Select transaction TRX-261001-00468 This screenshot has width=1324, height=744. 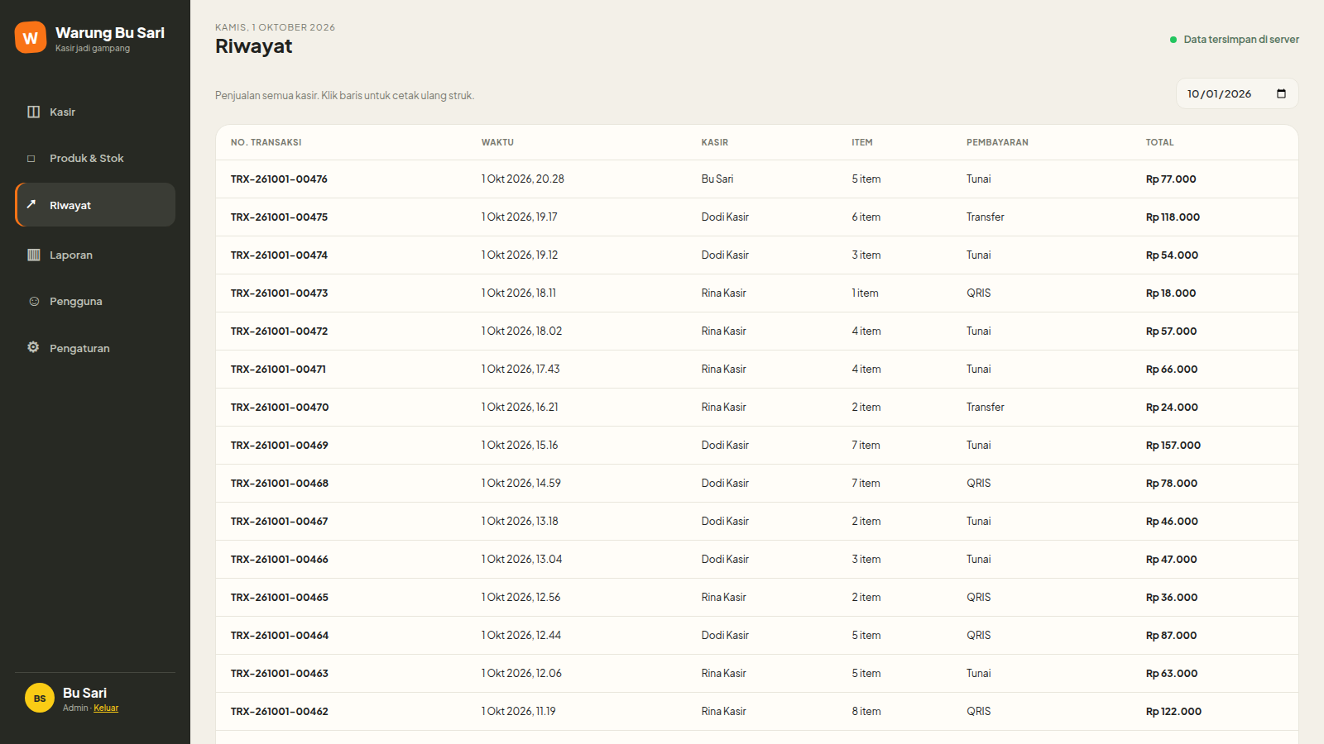pyautogui.click(x=757, y=483)
